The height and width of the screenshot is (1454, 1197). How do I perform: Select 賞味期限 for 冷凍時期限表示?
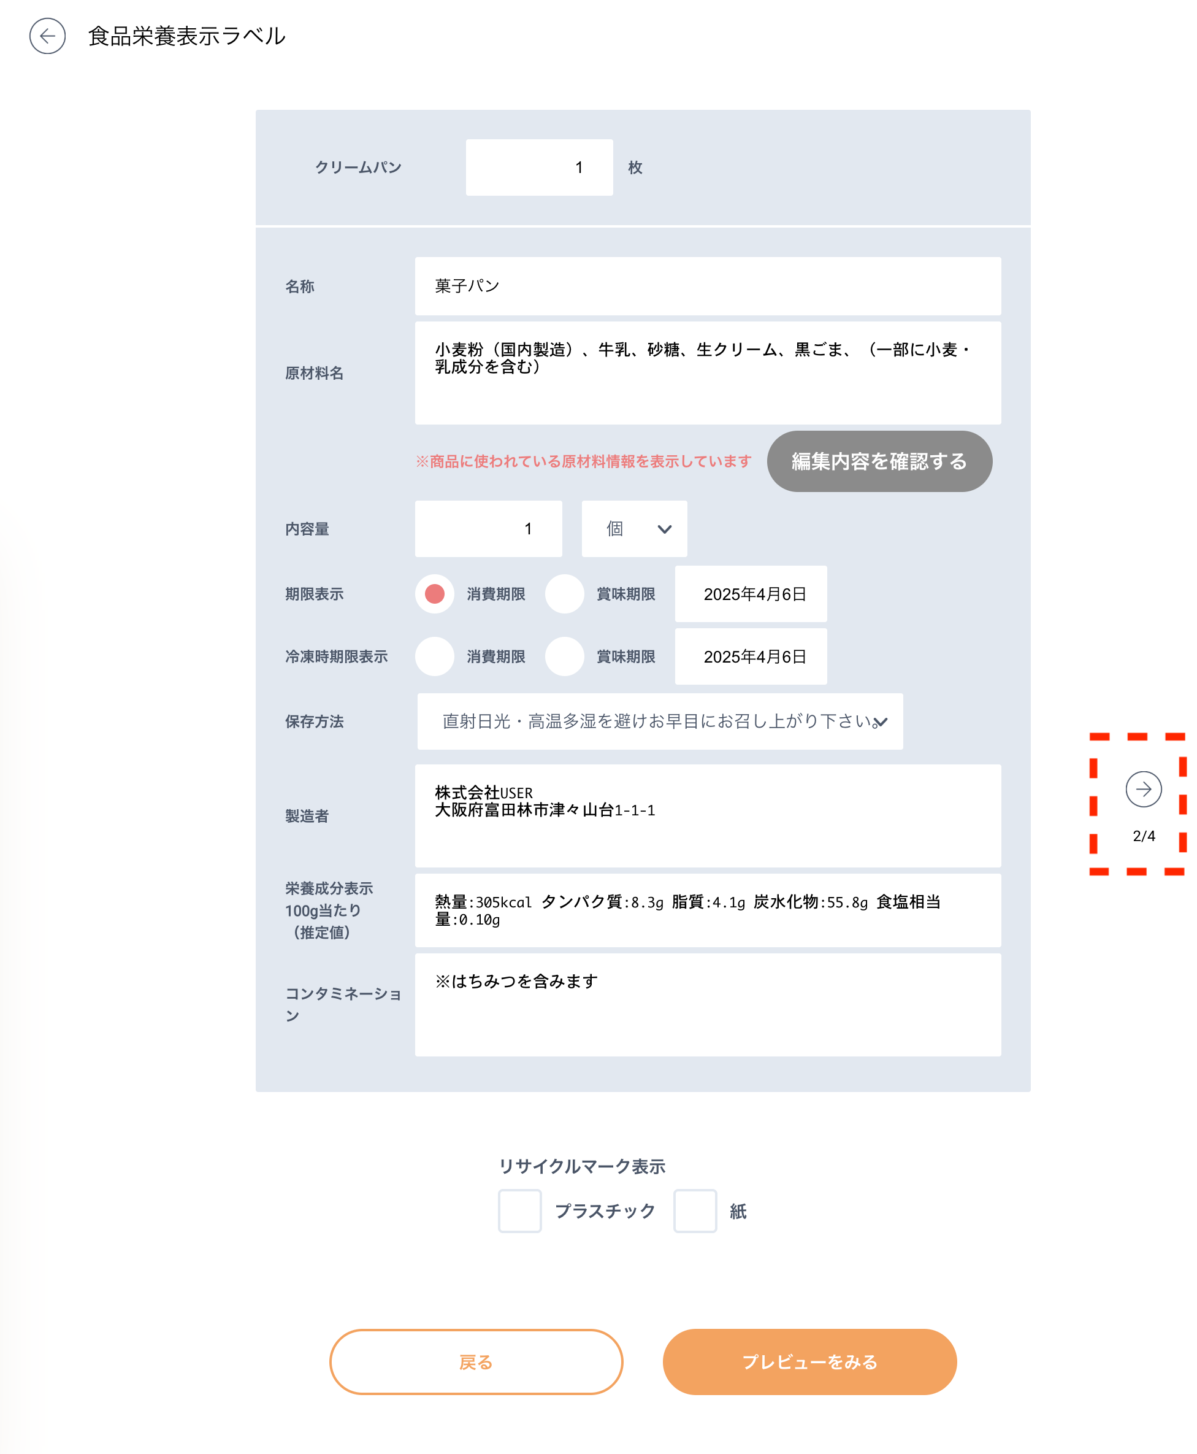tap(565, 656)
